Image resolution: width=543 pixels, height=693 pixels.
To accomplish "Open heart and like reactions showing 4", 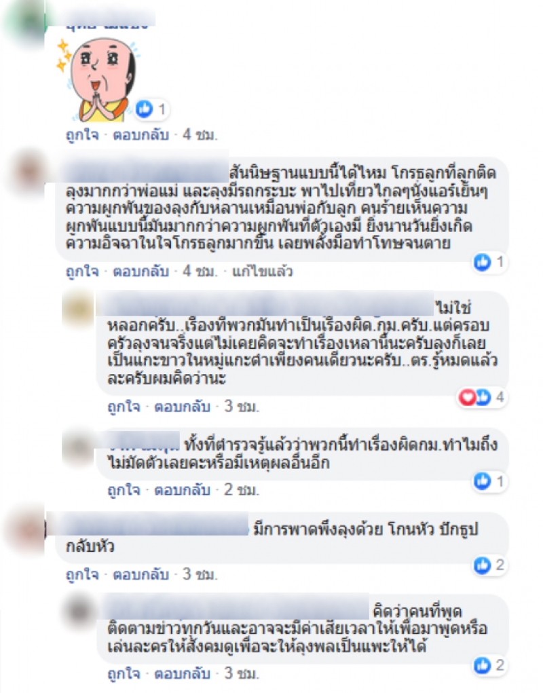I will [481, 397].
